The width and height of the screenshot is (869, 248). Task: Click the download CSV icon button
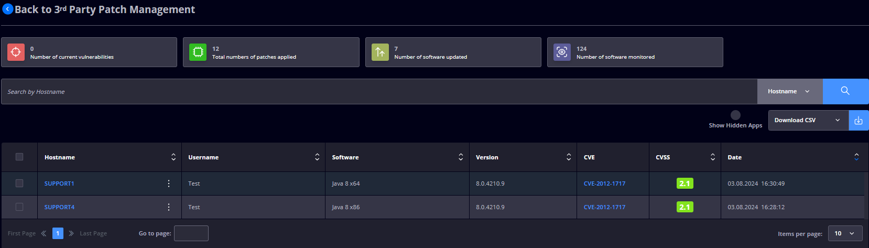point(859,120)
